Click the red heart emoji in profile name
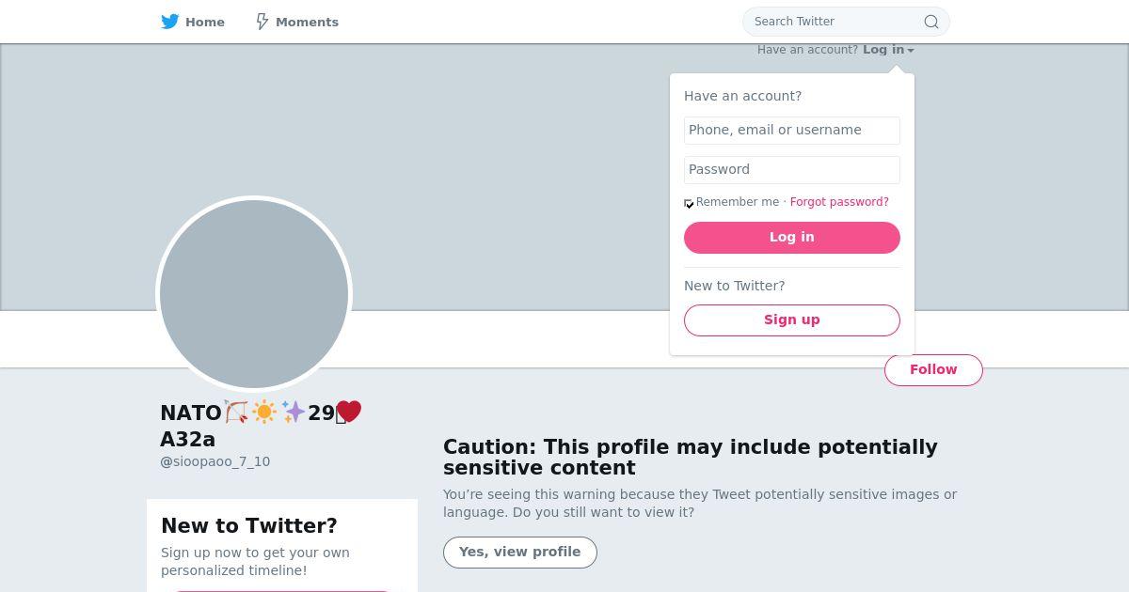 point(349,412)
